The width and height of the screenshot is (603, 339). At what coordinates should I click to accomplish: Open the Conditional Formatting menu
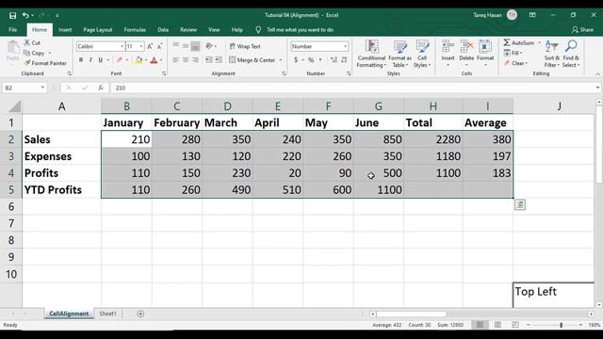coord(371,55)
